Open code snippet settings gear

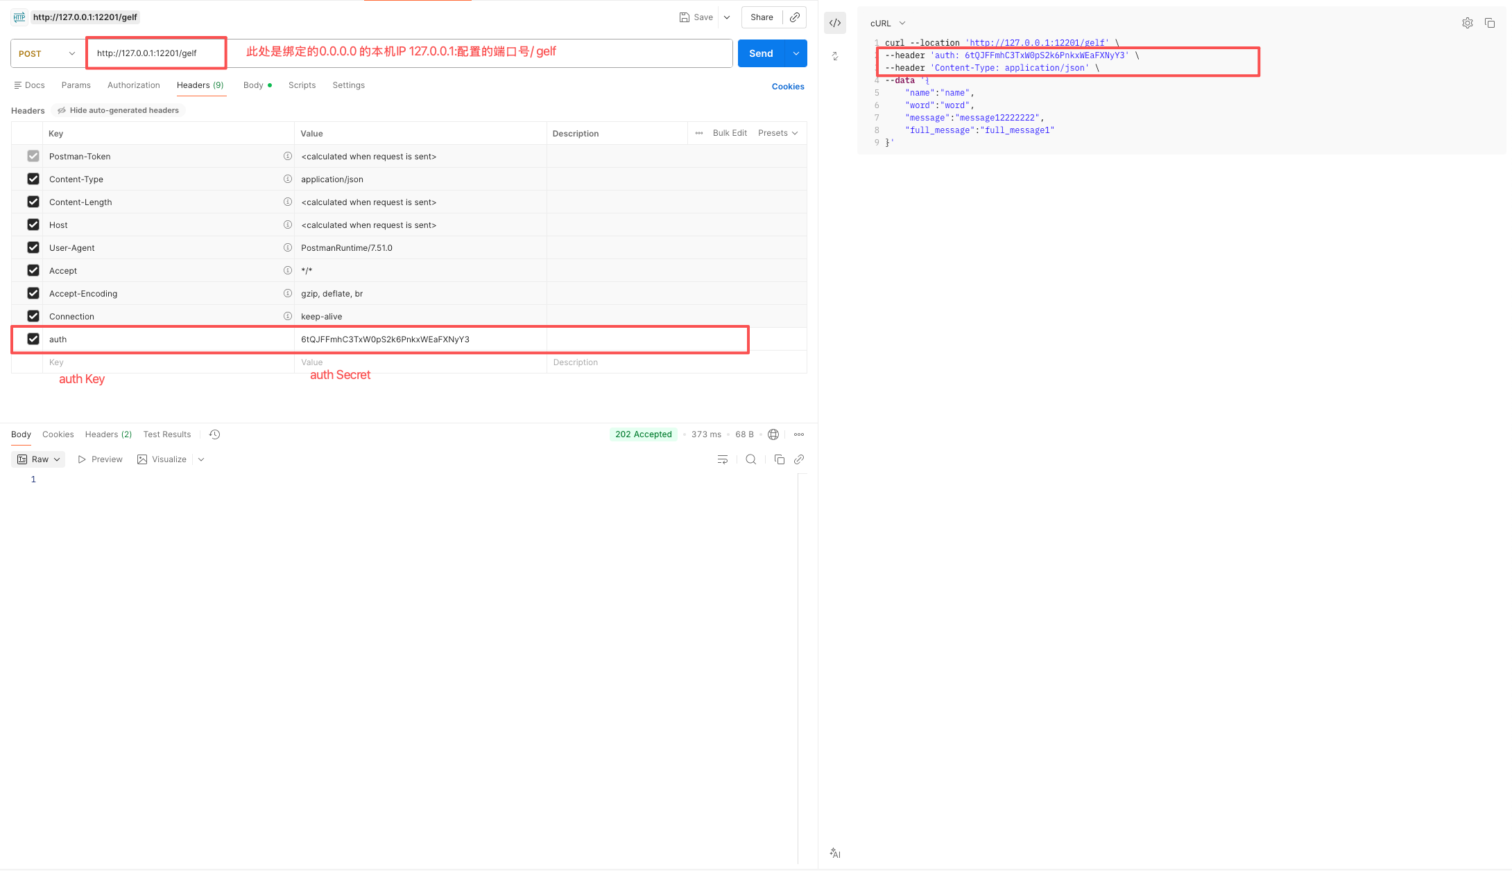(x=1467, y=23)
